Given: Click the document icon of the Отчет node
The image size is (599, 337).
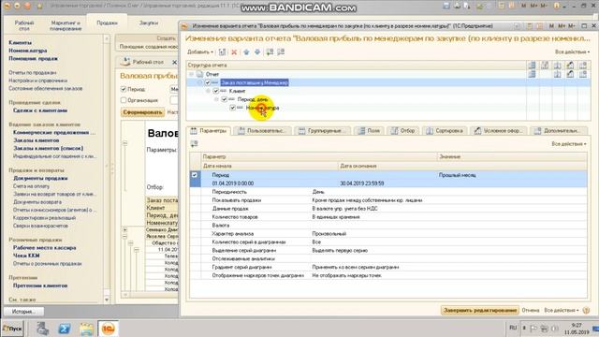Looking at the screenshot, I should pos(199,74).
